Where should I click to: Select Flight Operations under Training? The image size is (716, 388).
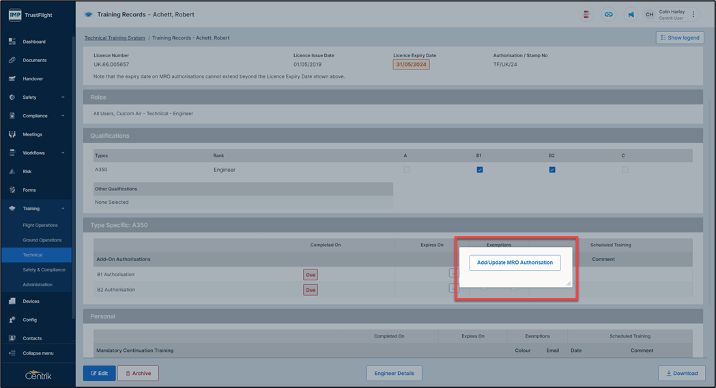40,225
